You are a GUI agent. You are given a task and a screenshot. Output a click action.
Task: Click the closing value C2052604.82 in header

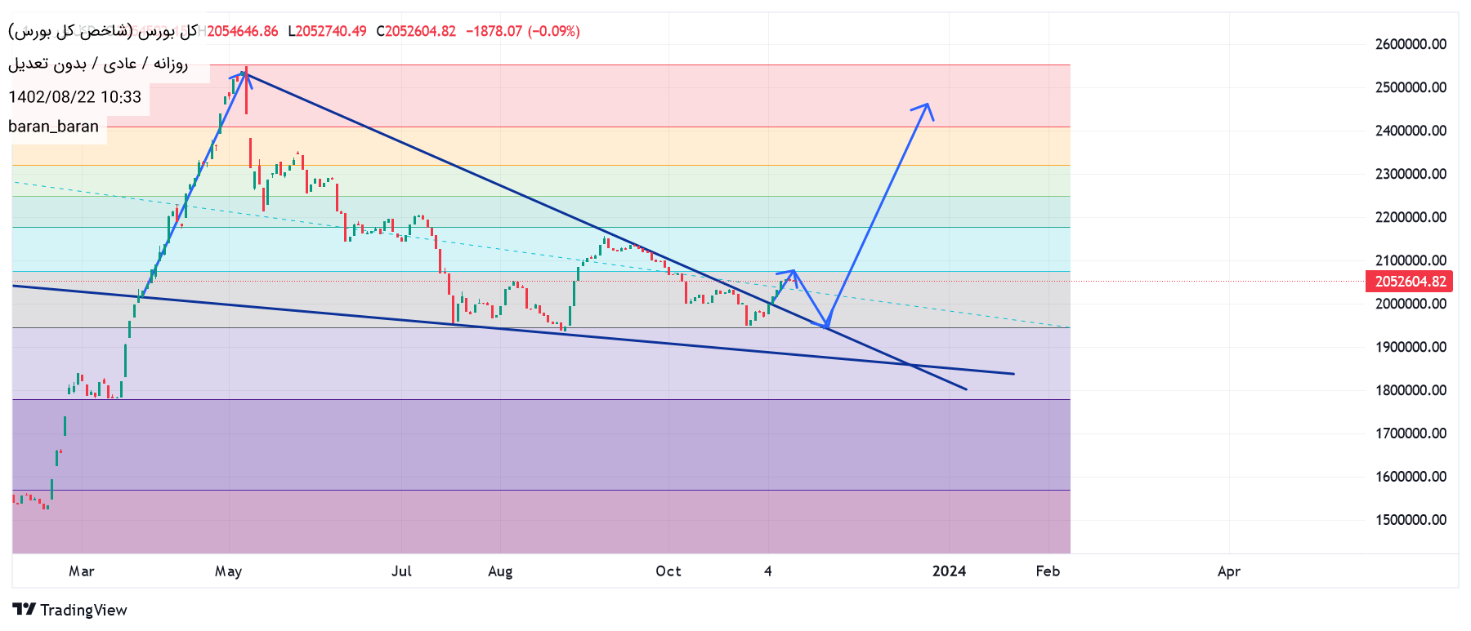click(416, 31)
